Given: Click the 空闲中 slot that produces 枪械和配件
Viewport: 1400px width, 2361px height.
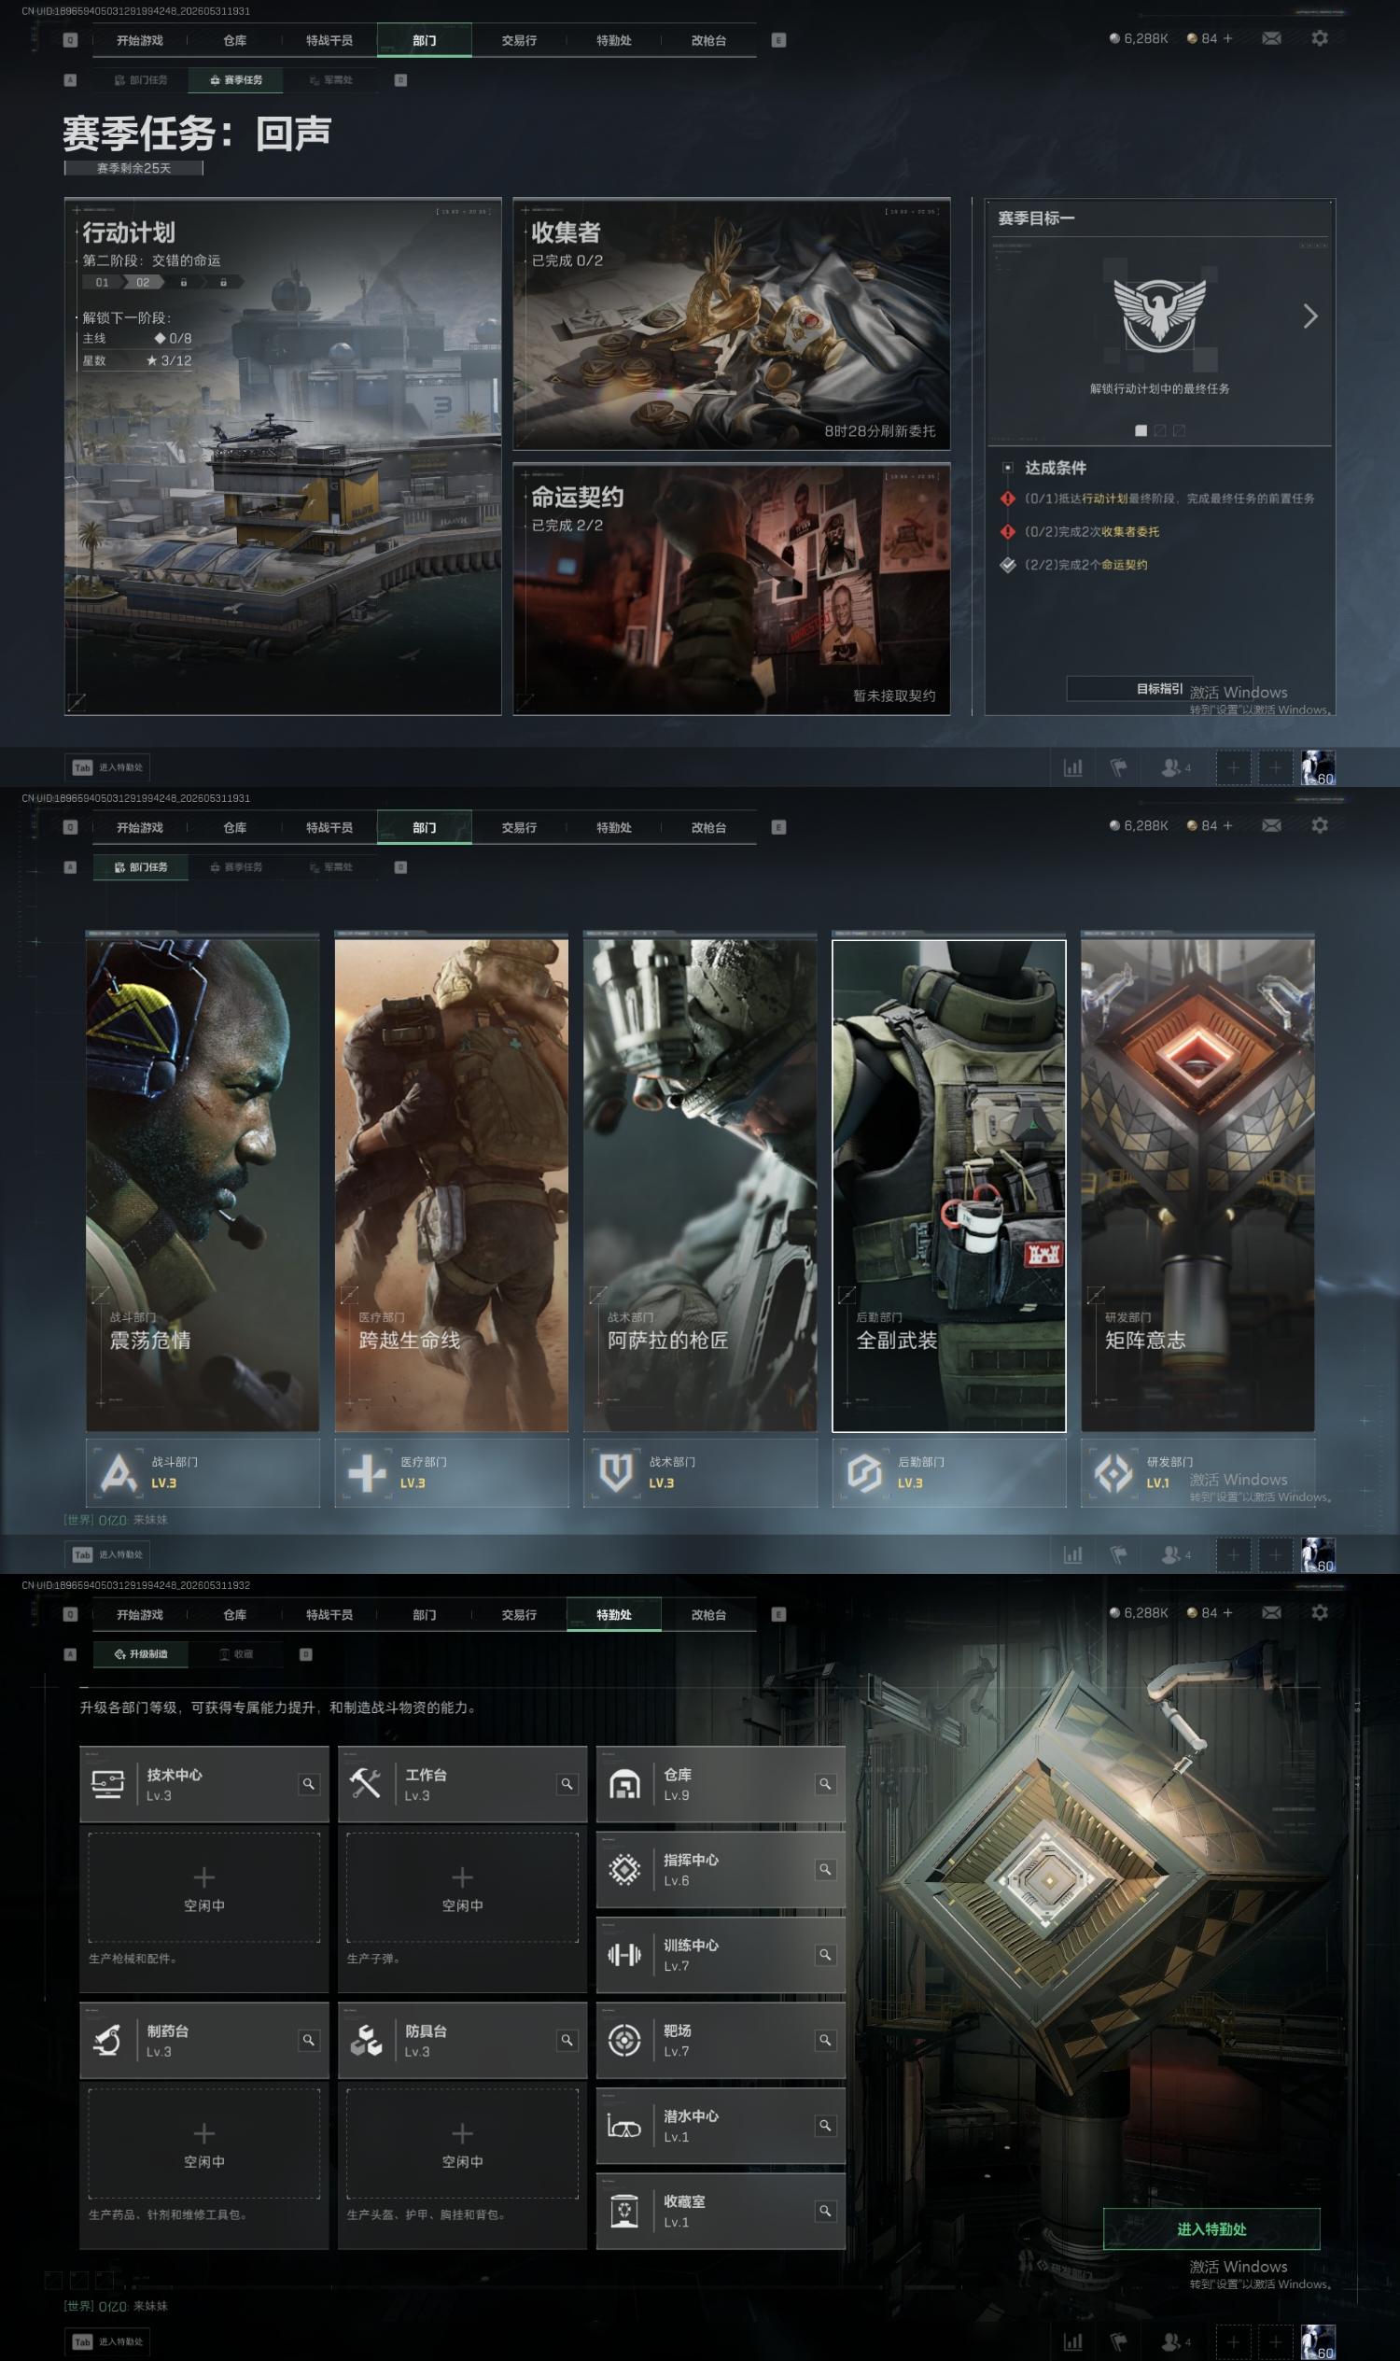Looking at the screenshot, I should tap(203, 1888).
